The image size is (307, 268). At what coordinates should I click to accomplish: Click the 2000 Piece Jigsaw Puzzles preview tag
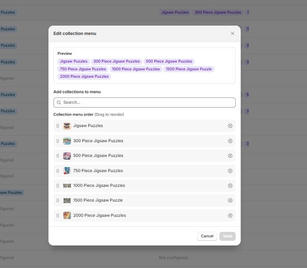pos(84,77)
